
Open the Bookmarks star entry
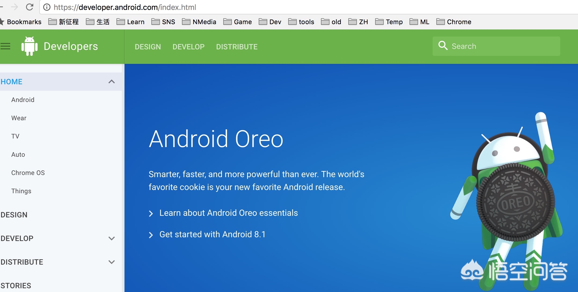coord(21,22)
